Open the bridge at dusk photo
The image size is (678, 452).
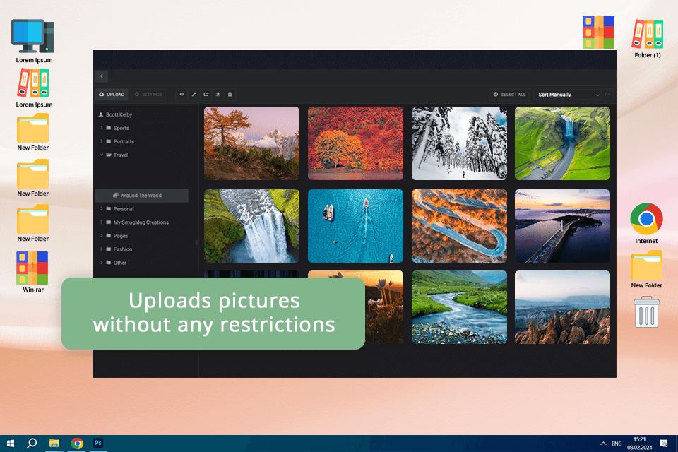click(x=563, y=226)
